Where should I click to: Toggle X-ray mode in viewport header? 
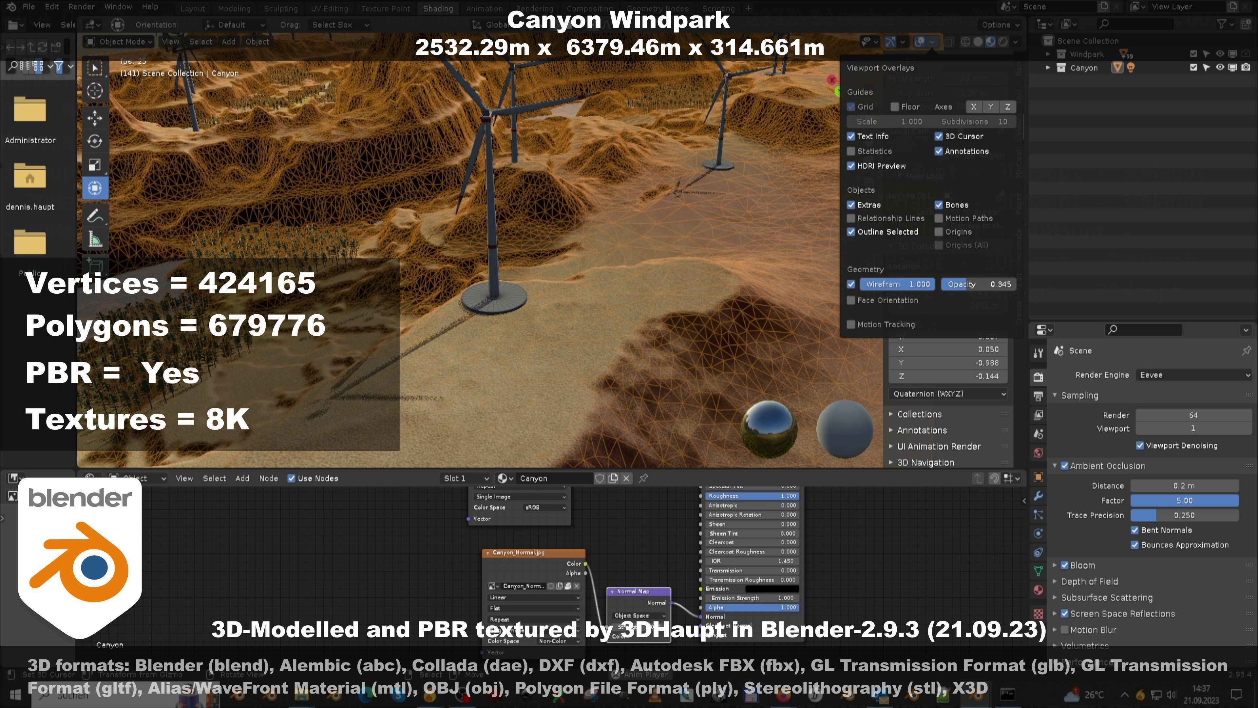tap(949, 42)
